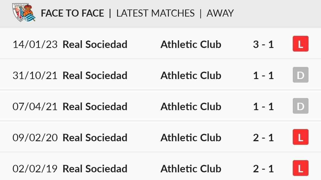Screen dimensions: 321x180
Task: Open the 09/02/20 match date
Action: pyautogui.click(x=35, y=138)
